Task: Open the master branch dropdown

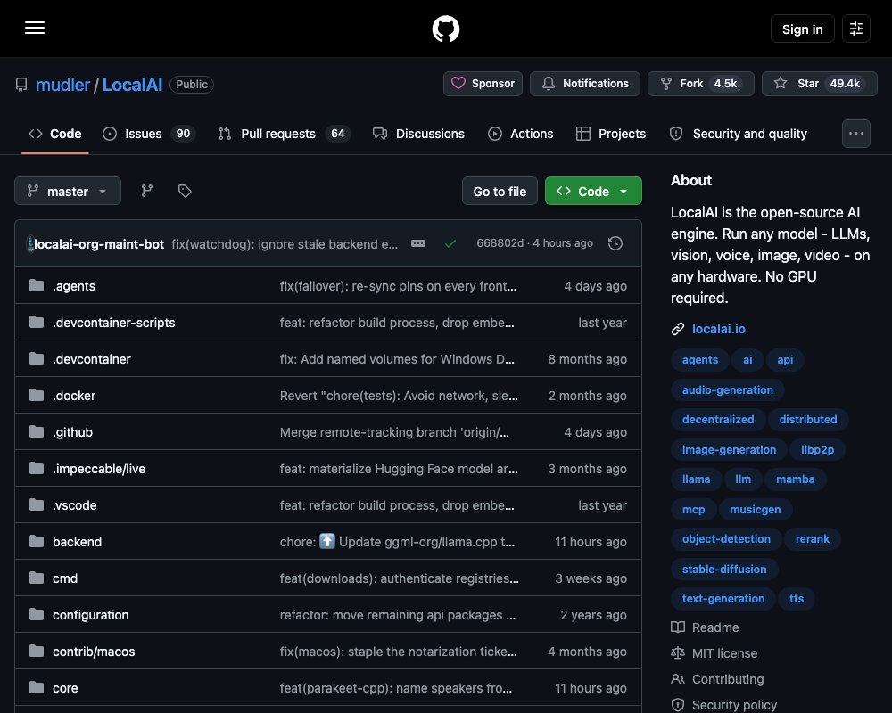Action: [x=68, y=191]
